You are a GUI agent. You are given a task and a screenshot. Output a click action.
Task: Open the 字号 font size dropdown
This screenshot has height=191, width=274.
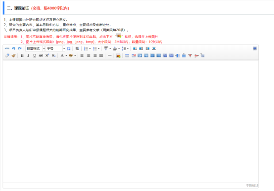click(55, 48)
